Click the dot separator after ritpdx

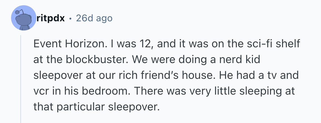pos(70,18)
